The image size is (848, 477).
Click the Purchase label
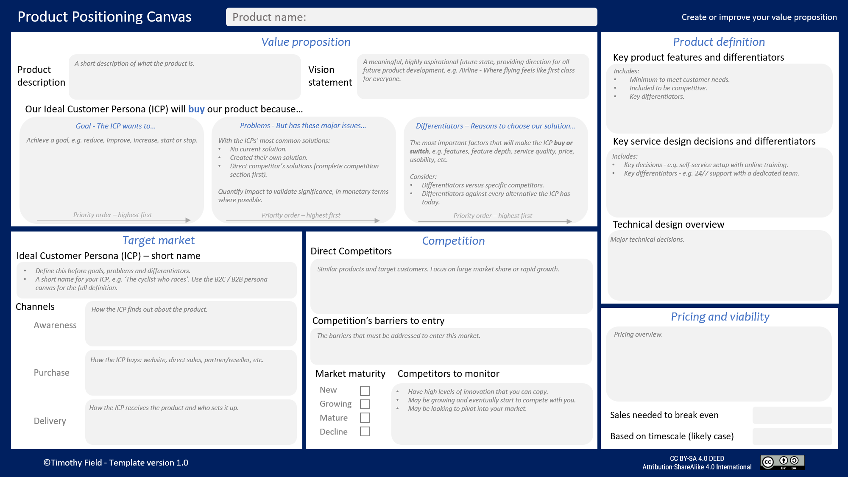(x=51, y=373)
